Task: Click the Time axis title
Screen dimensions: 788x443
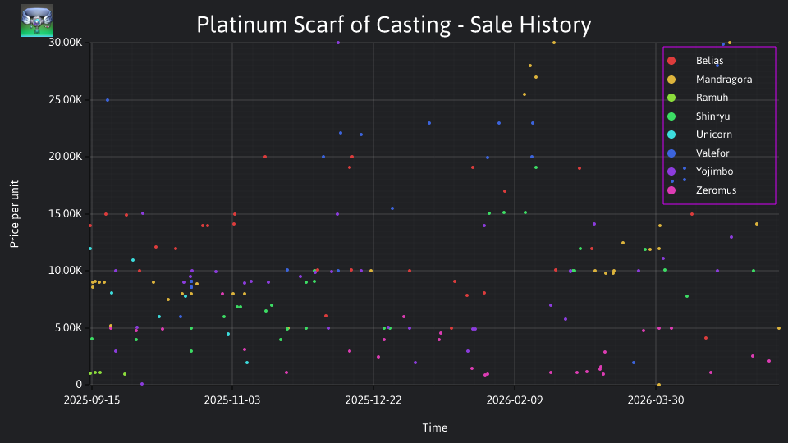Action: coord(435,427)
